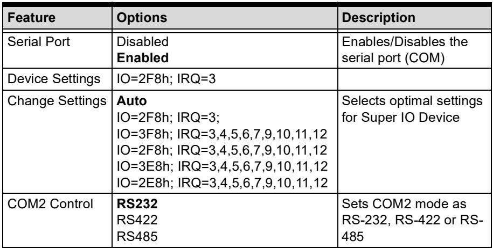
Task: Select the Disabled serial port option
Action: pos(142,42)
